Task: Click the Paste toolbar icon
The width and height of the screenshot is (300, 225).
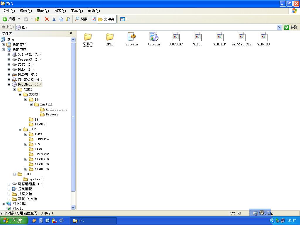Action: pyautogui.click(x=68, y=19)
